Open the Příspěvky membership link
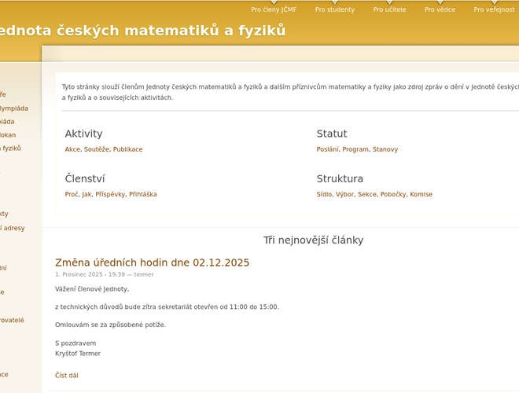Screen dimensions: 519x393 pos(110,194)
